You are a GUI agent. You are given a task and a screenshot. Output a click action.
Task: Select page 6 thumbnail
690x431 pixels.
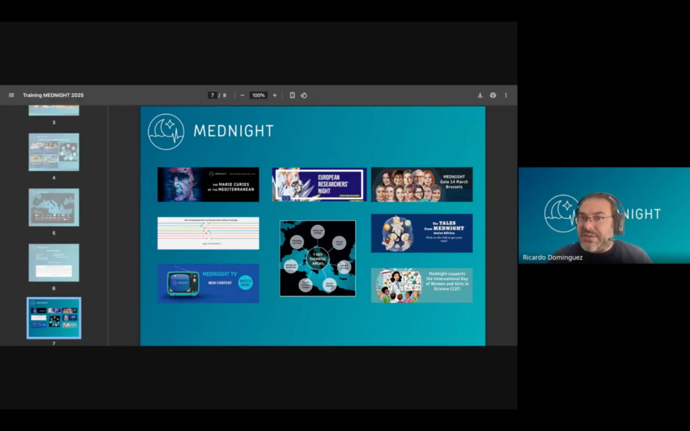click(54, 263)
